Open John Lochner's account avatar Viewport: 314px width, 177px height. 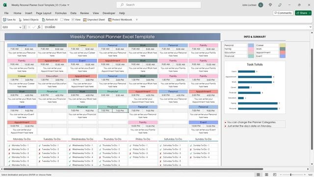pos(261,5)
